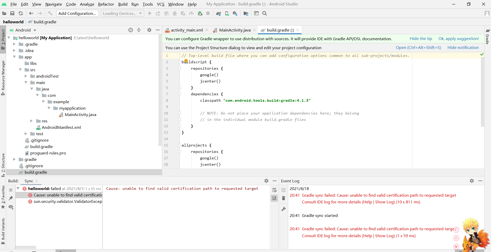The image size is (491, 252).
Task: Toggle the Resource Manager tool window
Action: coord(3,78)
